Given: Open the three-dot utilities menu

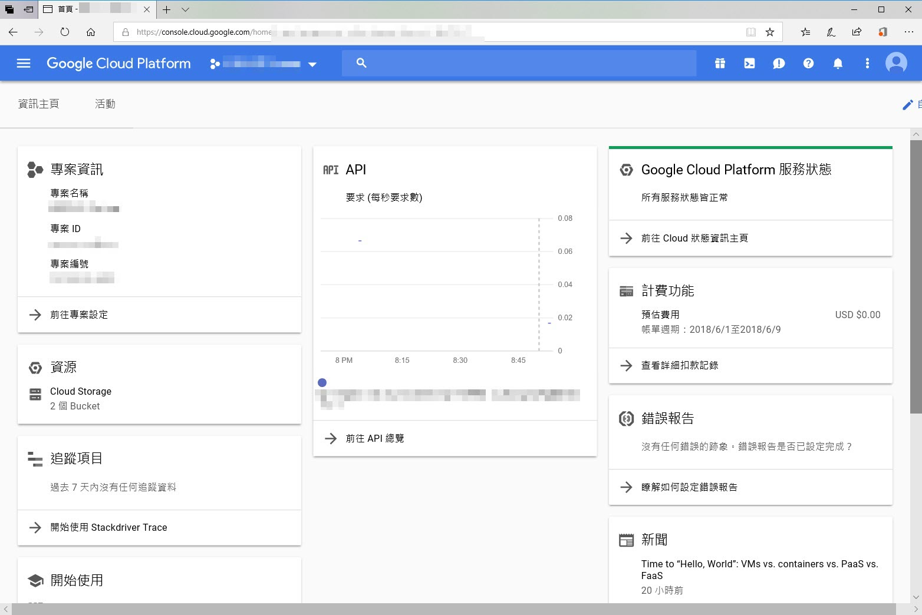Looking at the screenshot, I should pos(867,63).
